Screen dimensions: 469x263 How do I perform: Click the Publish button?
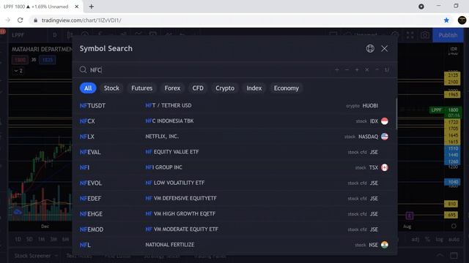point(448,35)
